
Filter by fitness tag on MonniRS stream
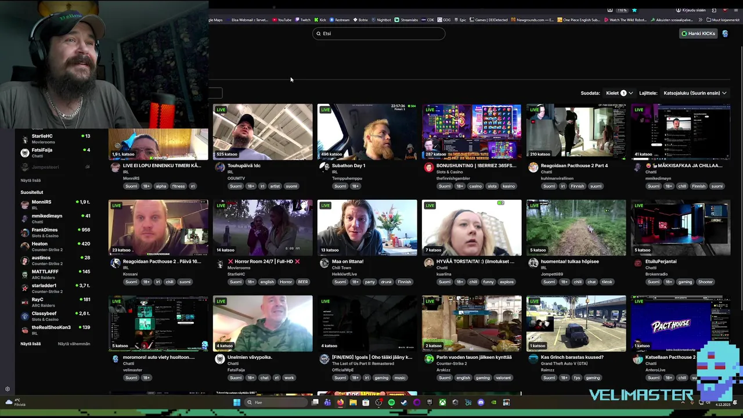(x=178, y=186)
